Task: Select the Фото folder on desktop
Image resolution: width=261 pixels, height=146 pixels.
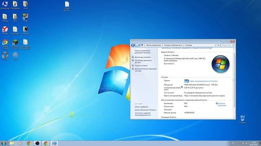Action: pos(15,18)
